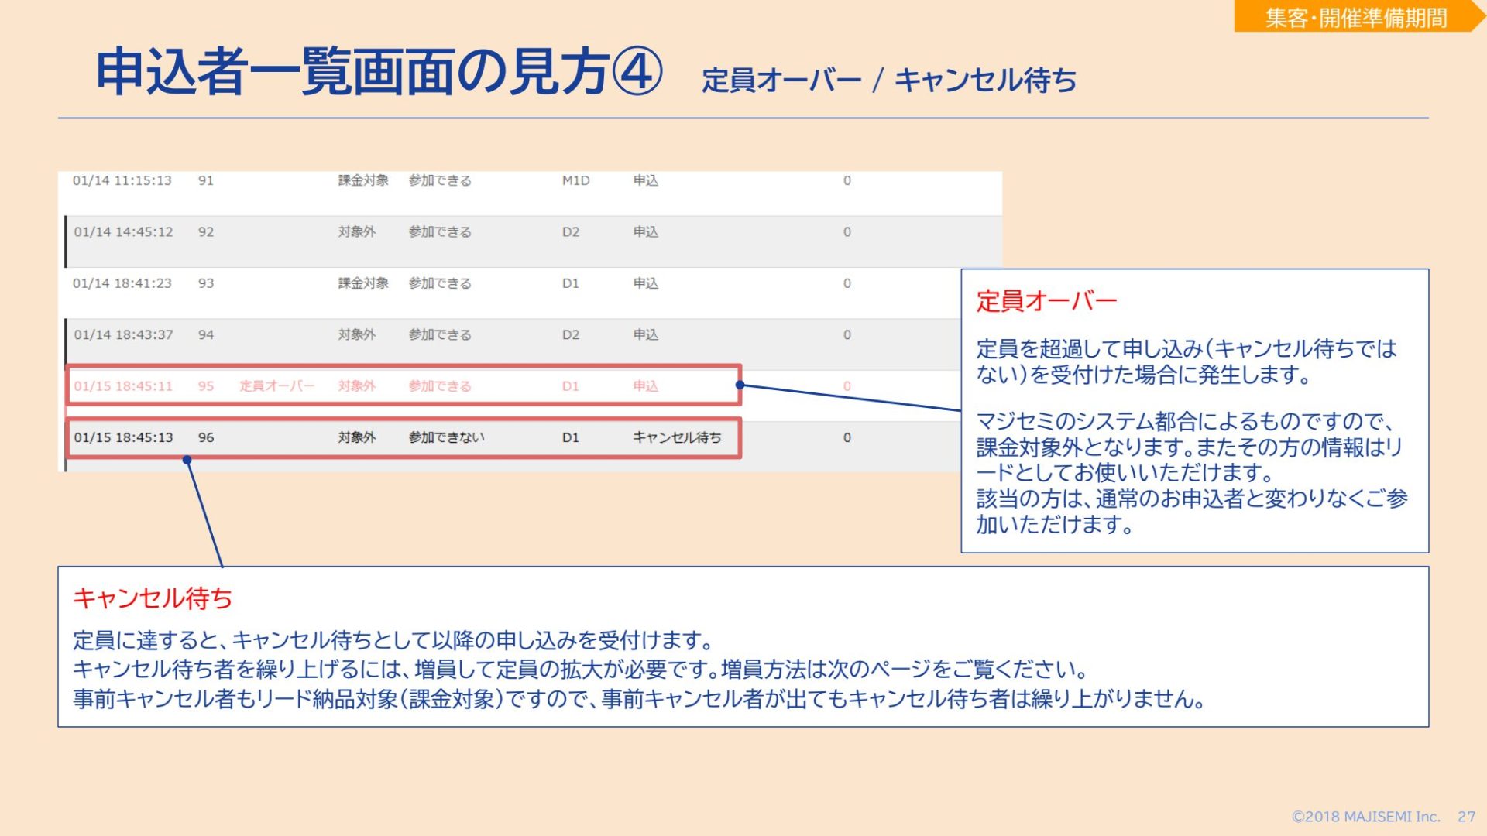The width and height of the screenshot is (1487, 836).
Task: Click the 課金対象 label in row 93
Action: pyautogui.click(x=362, y=283)
